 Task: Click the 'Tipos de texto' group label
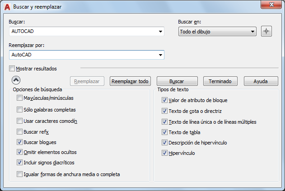(173, 89)
